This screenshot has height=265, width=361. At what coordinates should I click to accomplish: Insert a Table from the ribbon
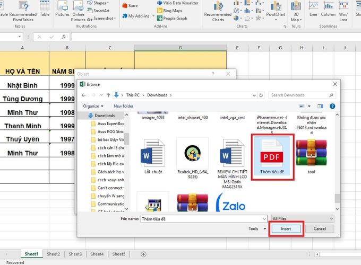45,9
